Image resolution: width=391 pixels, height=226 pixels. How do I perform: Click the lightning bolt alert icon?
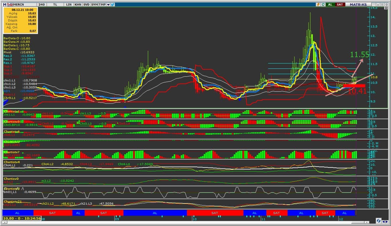(x=318, y=5)
